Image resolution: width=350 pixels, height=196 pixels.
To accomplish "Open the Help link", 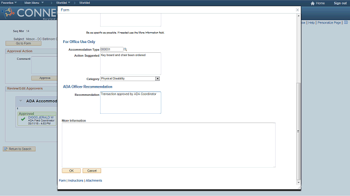I will pyautogui.click(x=311, y=23).
